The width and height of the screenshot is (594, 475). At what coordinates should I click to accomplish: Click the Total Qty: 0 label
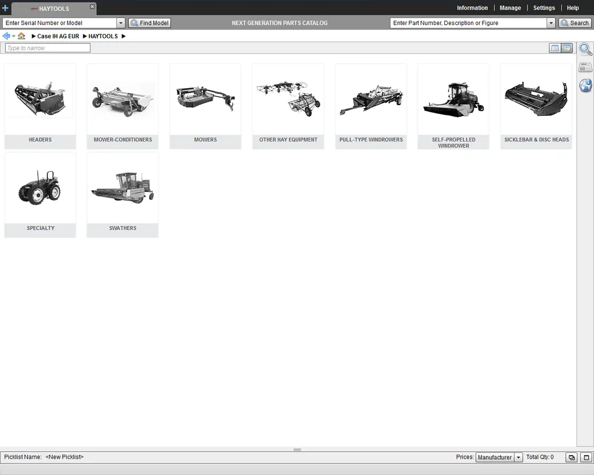pos(540,457)
